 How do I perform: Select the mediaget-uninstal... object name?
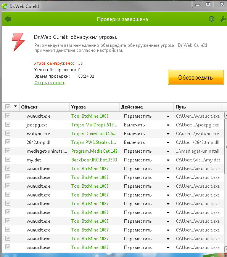click(x=47, y=151)
